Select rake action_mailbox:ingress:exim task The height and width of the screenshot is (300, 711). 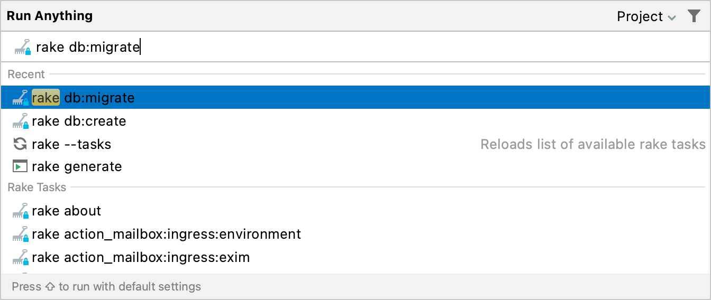(141, 257)
